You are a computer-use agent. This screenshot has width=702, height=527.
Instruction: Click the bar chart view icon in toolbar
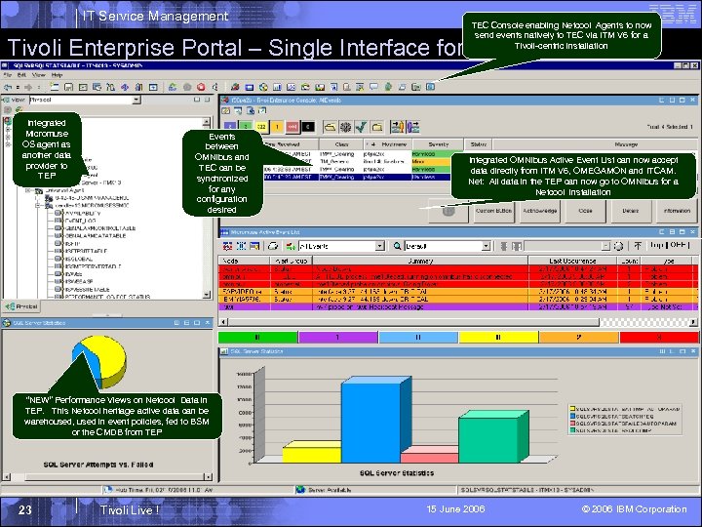tap(277, 88)
